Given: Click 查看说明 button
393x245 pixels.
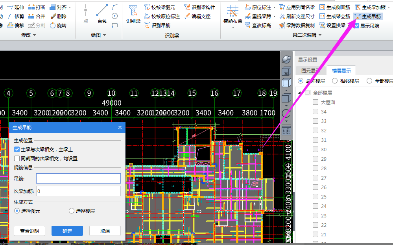Looking at the screenshot, I should point(30,231).
